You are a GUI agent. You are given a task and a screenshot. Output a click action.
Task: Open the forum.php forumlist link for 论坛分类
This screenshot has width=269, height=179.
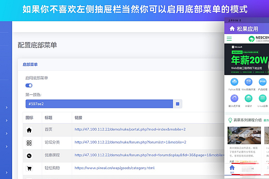click(130, 142)
